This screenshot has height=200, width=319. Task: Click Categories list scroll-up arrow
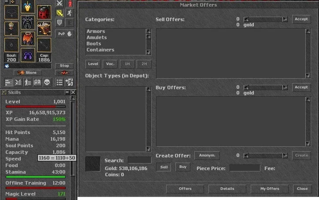pos(148,31)
